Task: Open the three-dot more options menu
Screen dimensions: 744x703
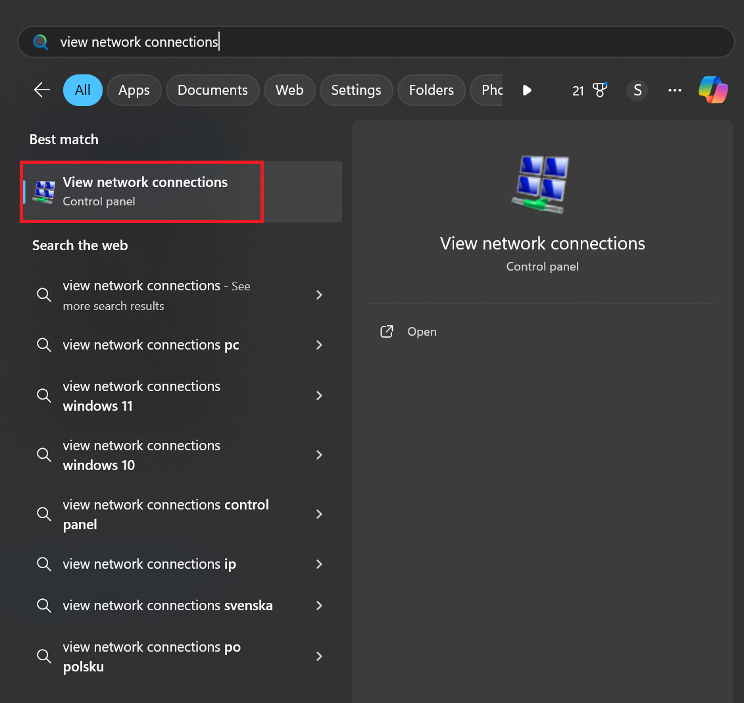Action: click(x=674, y=90)
